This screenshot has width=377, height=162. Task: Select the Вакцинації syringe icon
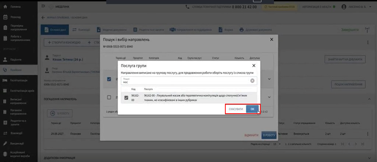click(x=5, y=144)
